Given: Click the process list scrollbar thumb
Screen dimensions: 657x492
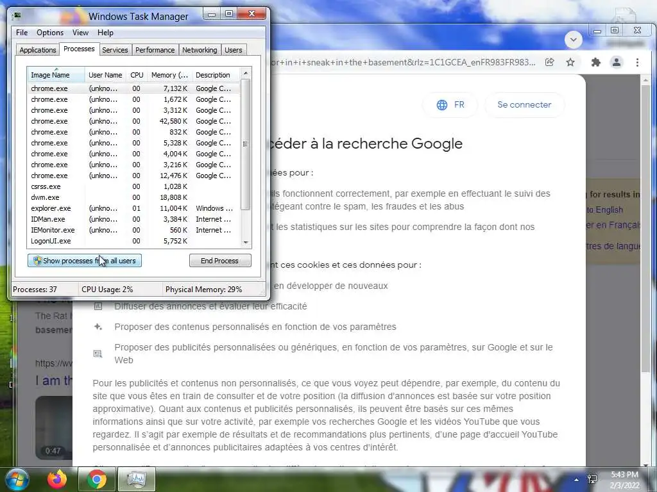Looking at the screenshot, I should click(246, 144).
